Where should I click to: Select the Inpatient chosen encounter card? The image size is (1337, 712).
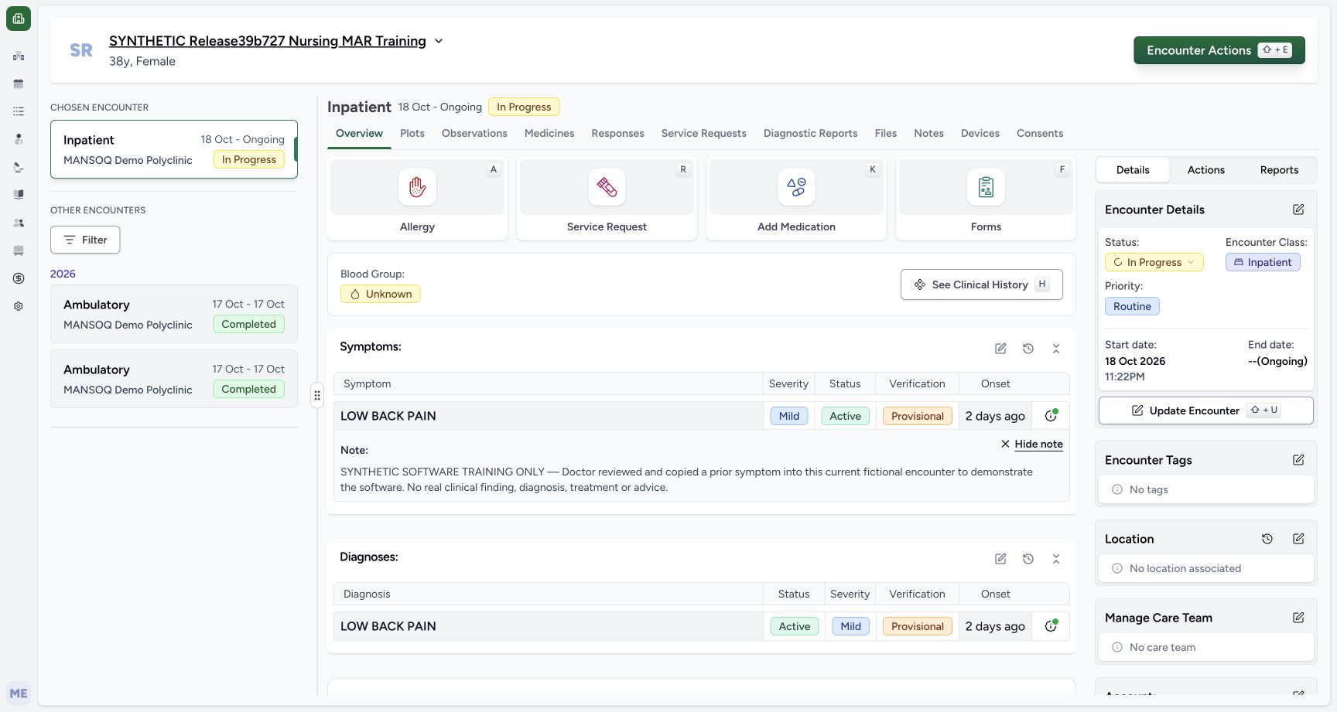[174, 149]
